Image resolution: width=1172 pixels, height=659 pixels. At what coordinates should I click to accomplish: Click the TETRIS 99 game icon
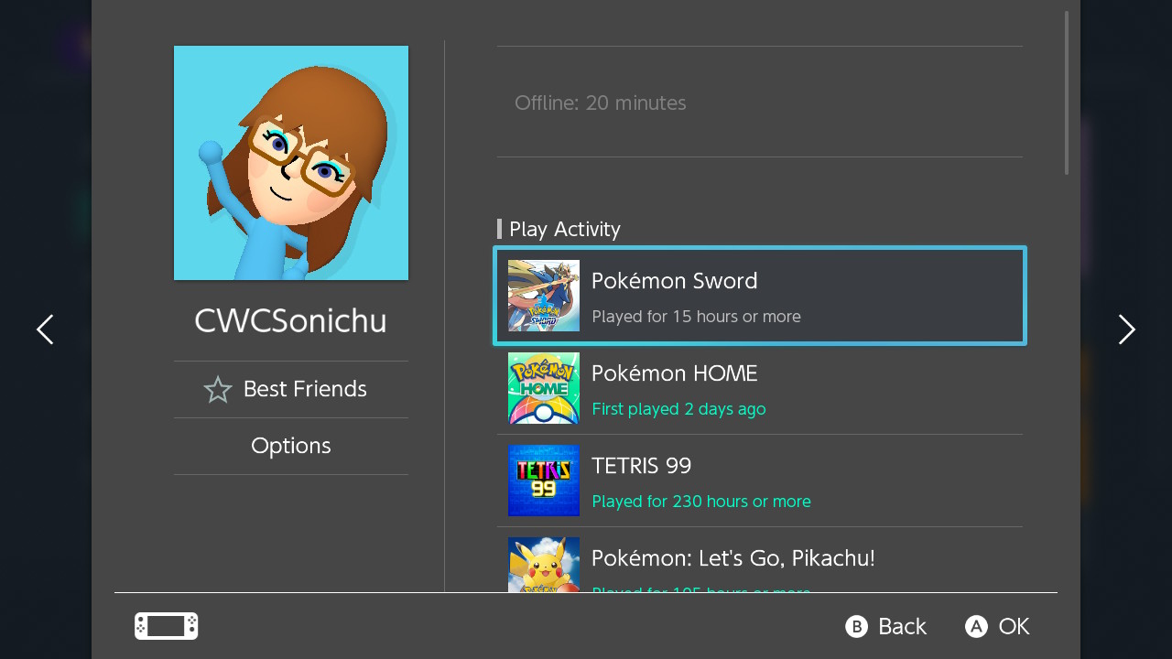(544, 481)
